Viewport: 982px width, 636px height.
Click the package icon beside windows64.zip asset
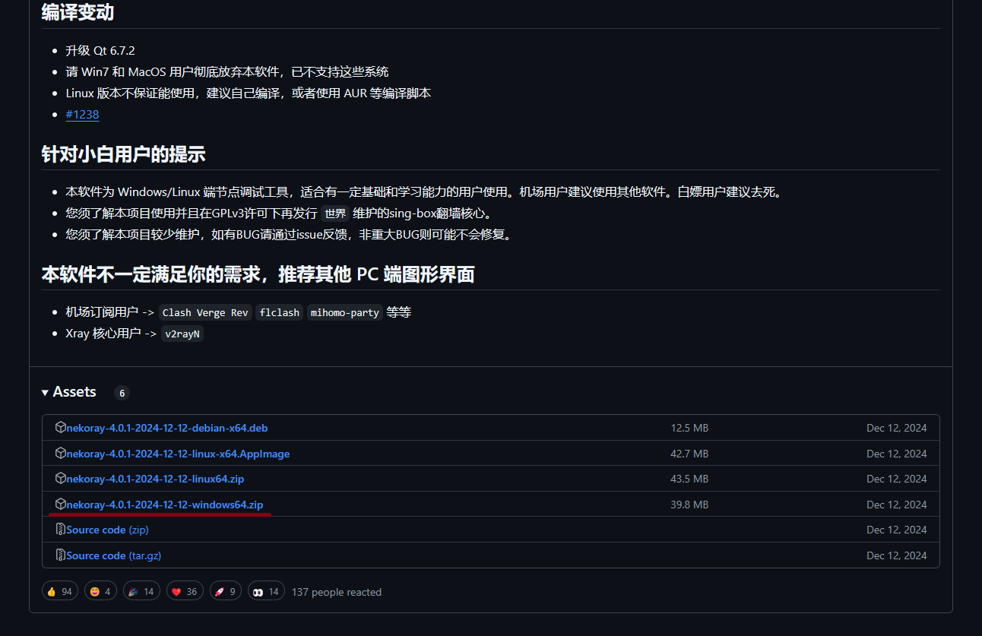61,504
